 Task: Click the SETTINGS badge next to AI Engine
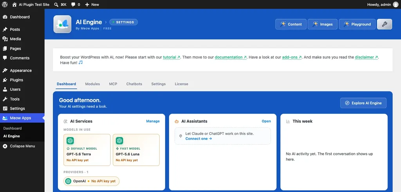click(x=123, y=22)
